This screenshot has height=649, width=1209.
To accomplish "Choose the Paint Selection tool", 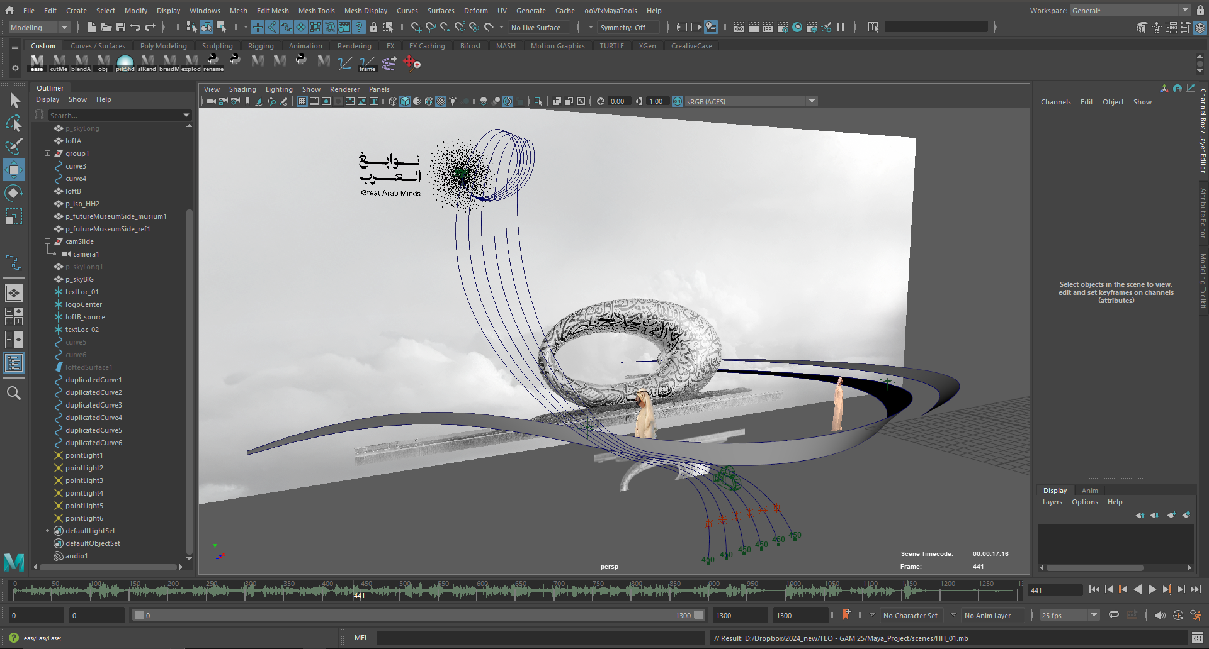I will 13,147.
